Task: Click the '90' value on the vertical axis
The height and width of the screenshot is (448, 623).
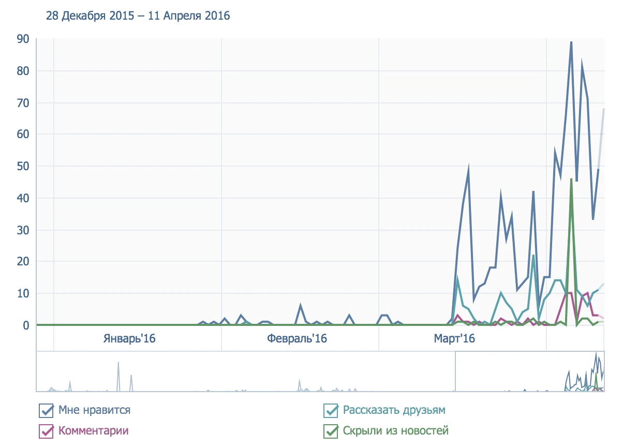Action: [x=22, y=39]
